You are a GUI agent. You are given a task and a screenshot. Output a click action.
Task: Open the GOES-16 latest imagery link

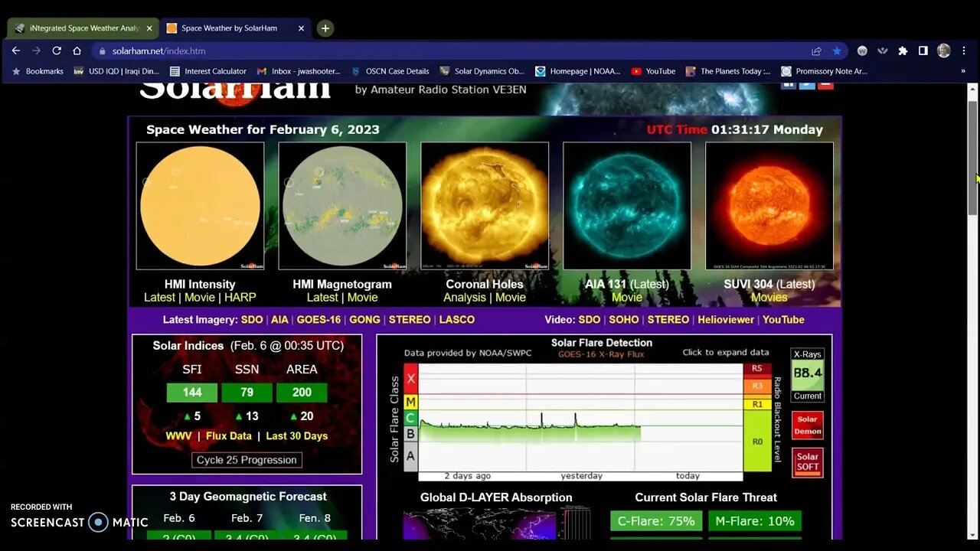(318, 320)
